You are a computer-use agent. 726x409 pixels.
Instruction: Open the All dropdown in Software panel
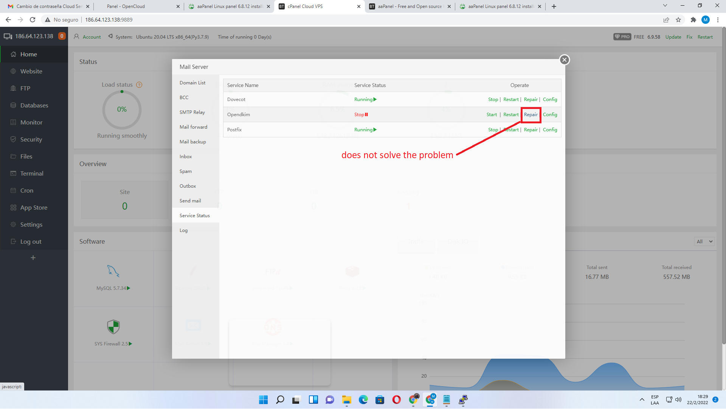tap(704, 242)
